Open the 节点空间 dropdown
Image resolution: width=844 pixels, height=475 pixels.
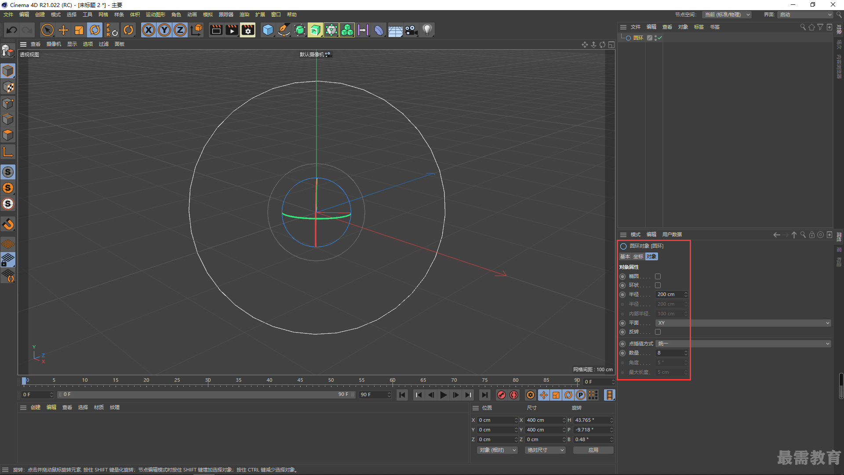click(727, 15)
